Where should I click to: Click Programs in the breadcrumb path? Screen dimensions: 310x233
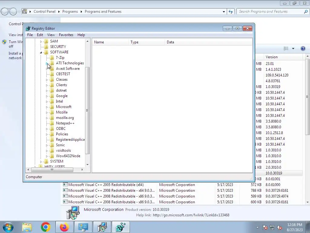[70, 12]
